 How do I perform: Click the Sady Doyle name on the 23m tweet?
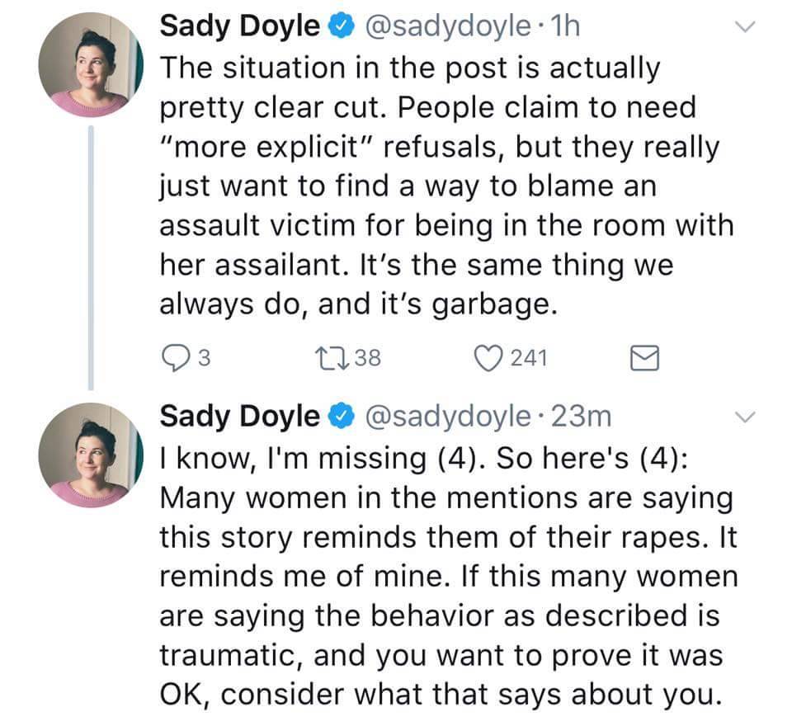(239, 417)
